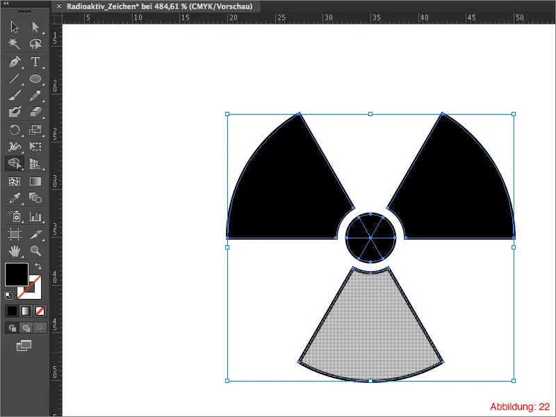Image resolution: width=556 pixels, height=417 pixels.
Task: Select the Hand tool
Action: (x=15, y=251)
